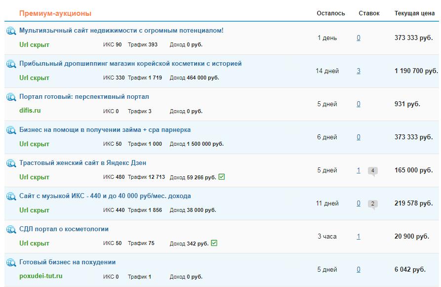Click the globe icon beside 'Готовый бизнес на похудении'

[x=11, y=262]
